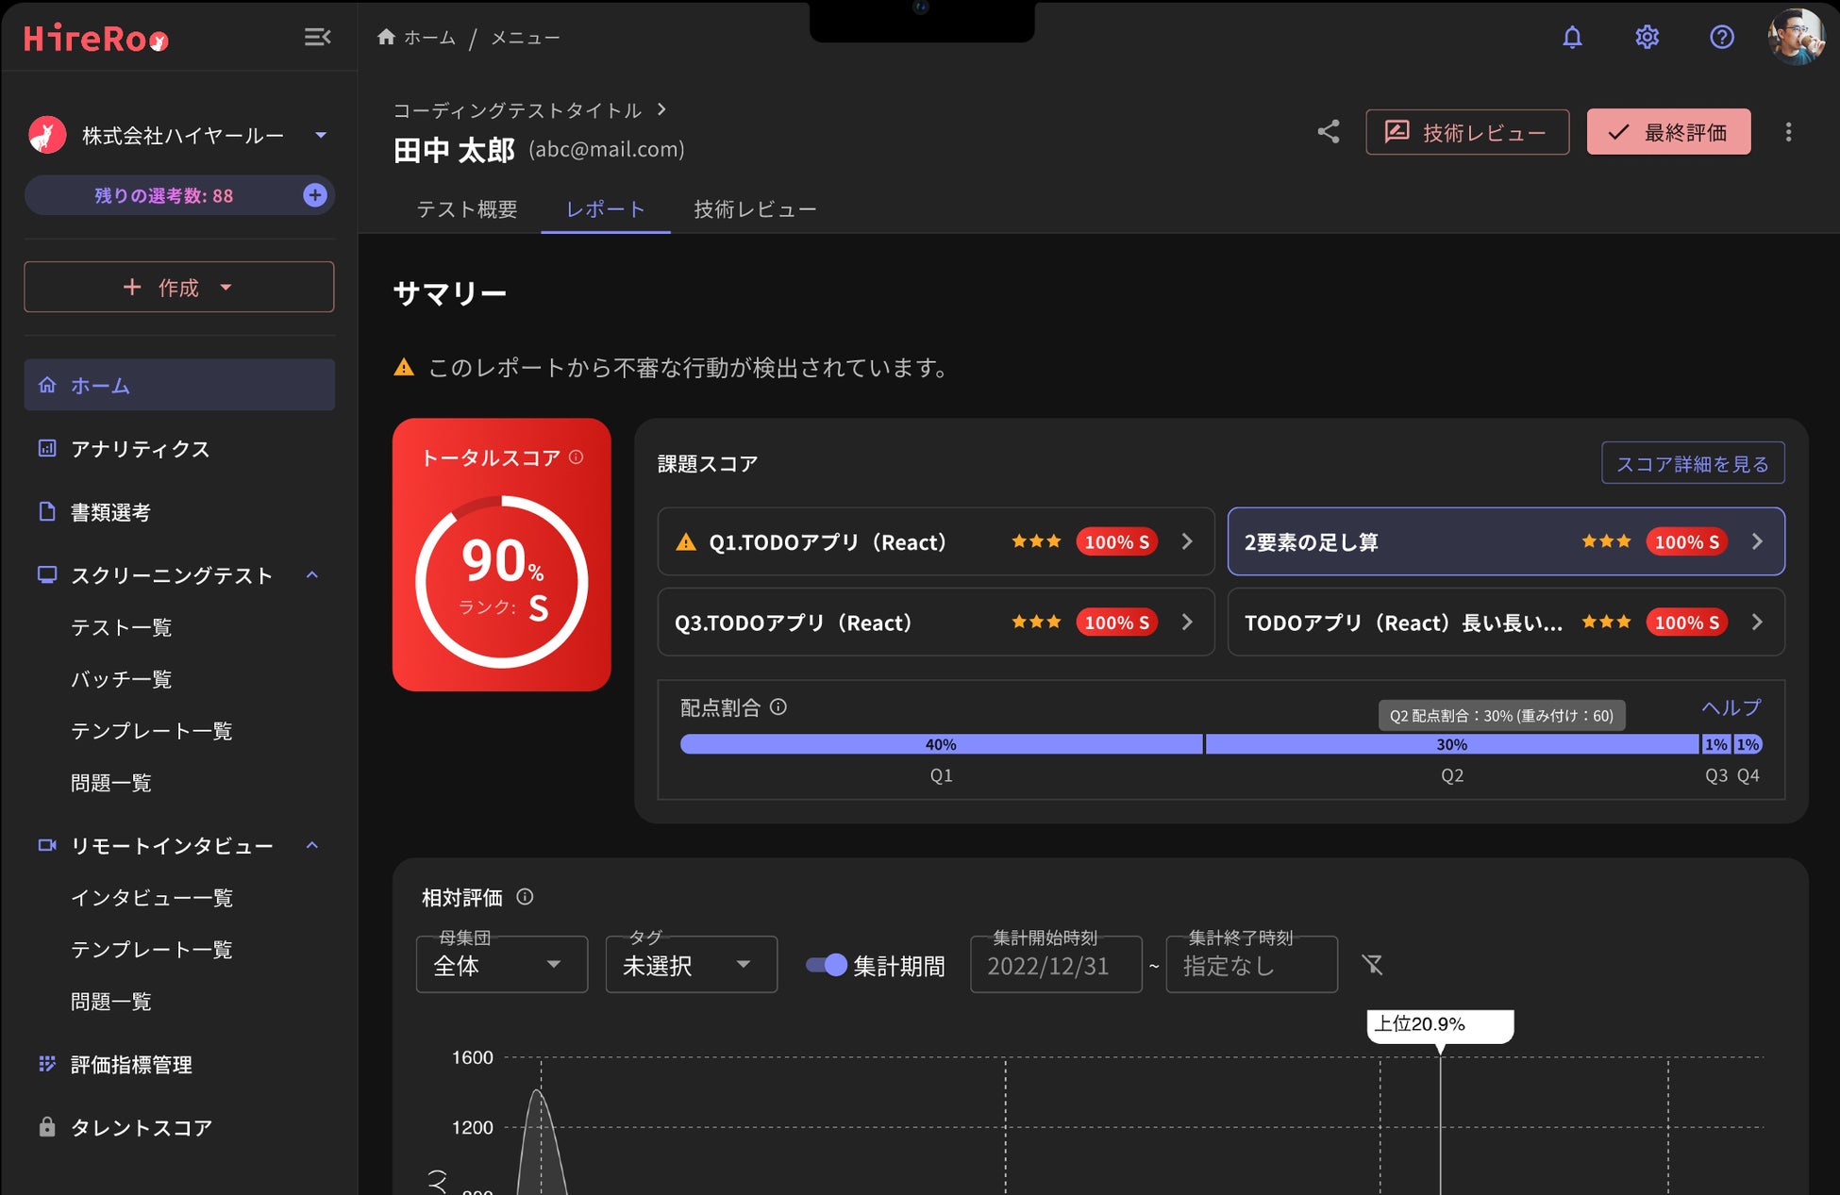
Task: Click the share icon
Action: tap(1329, 132)
